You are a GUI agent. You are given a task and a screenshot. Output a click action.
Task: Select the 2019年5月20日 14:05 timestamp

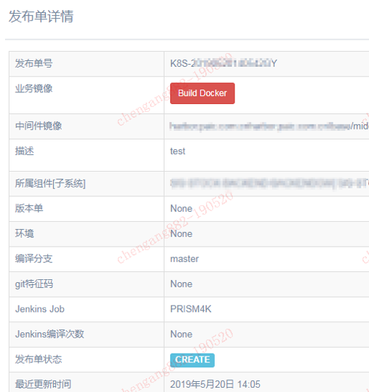[x=215, y=384]
